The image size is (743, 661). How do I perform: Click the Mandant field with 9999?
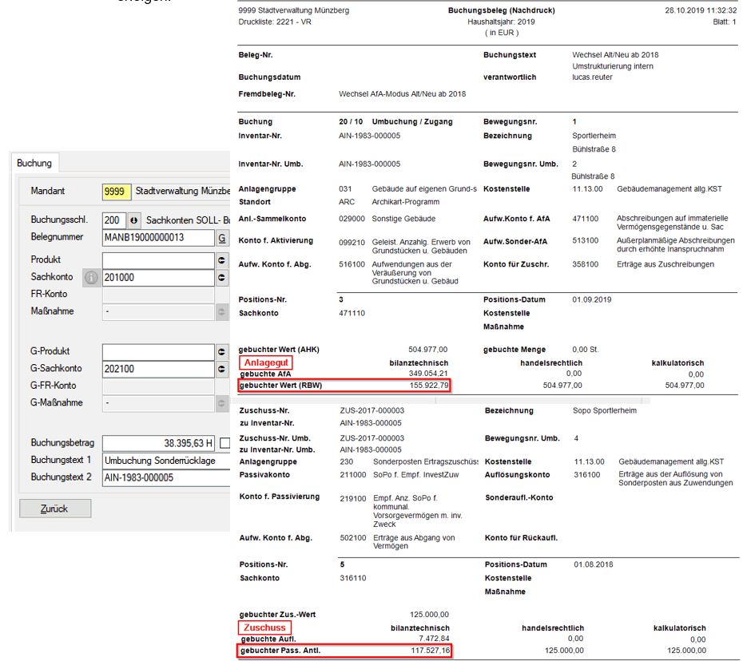click(116, 192)
